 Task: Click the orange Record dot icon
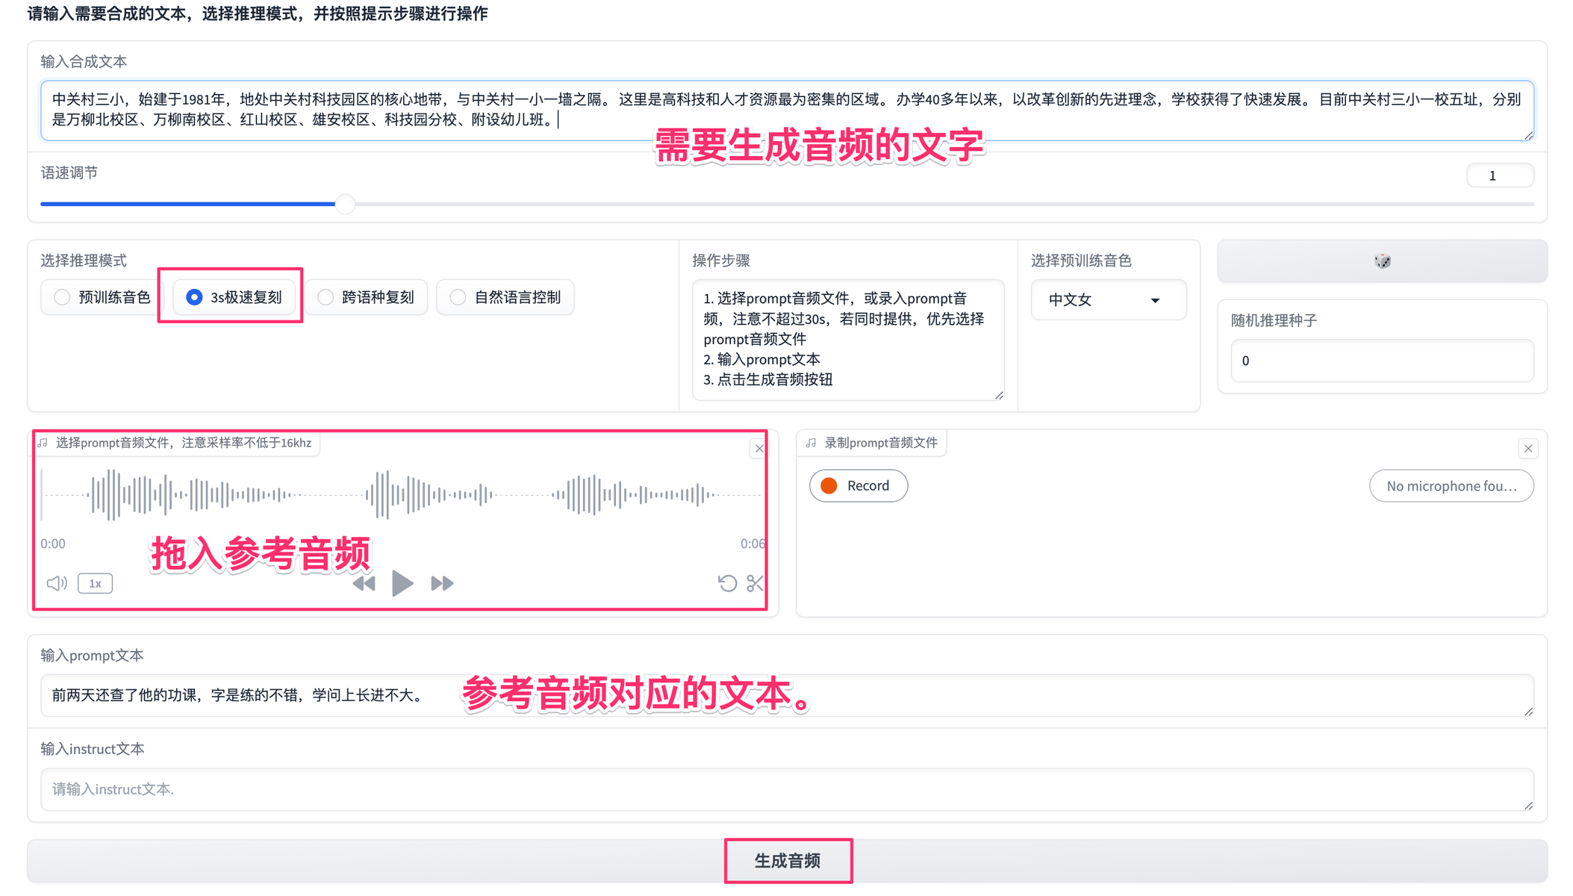829,486
